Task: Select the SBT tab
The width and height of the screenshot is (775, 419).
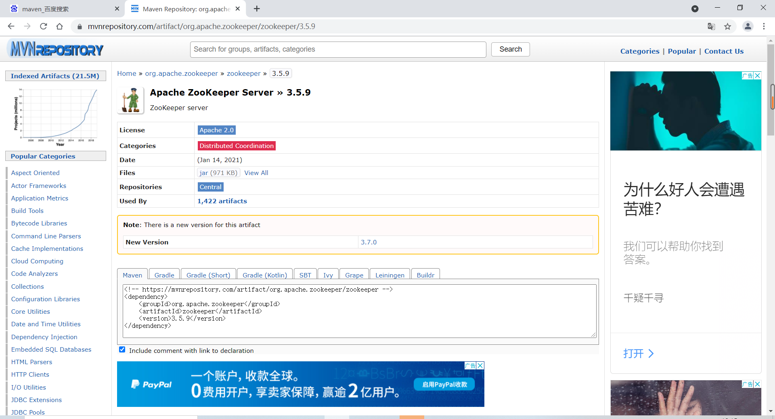Action: pyautogui.click(x=305, y=275)
